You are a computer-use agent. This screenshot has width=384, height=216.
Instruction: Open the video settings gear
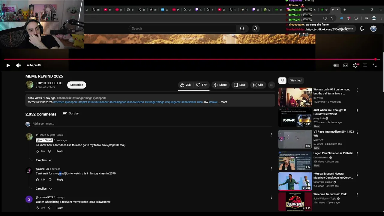click(355, 65)
